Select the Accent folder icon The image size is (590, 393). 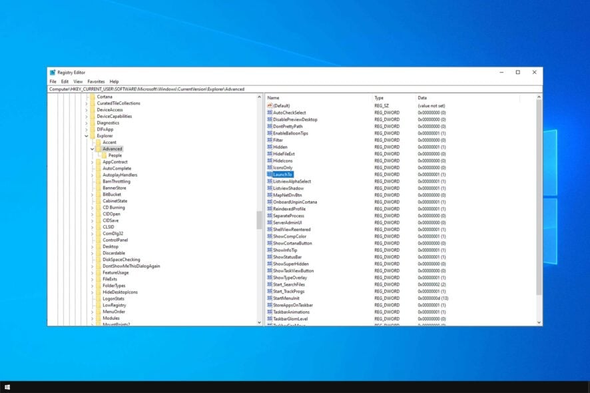click(x=99, y=143)
